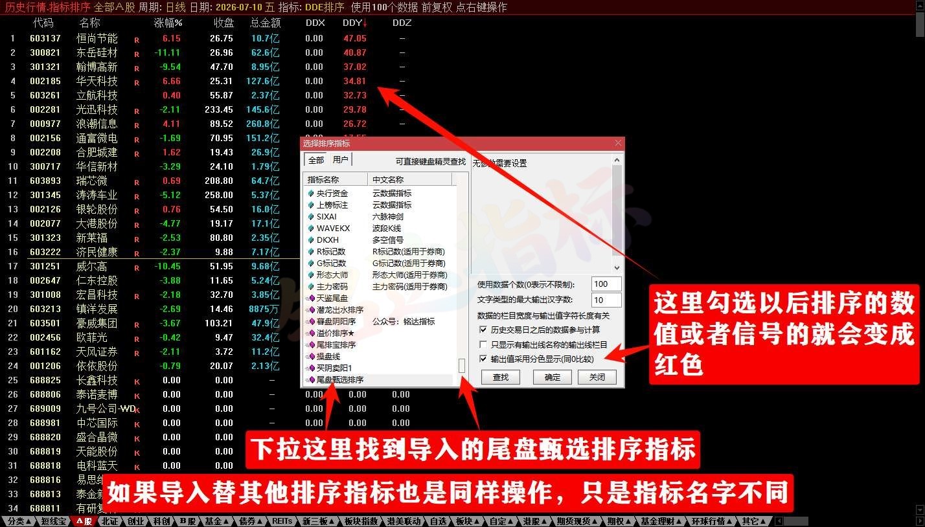The height and width of the screenshot is (527, 925).
Task: Click the R marker beside 华天科技
Action: click(137, 82)
